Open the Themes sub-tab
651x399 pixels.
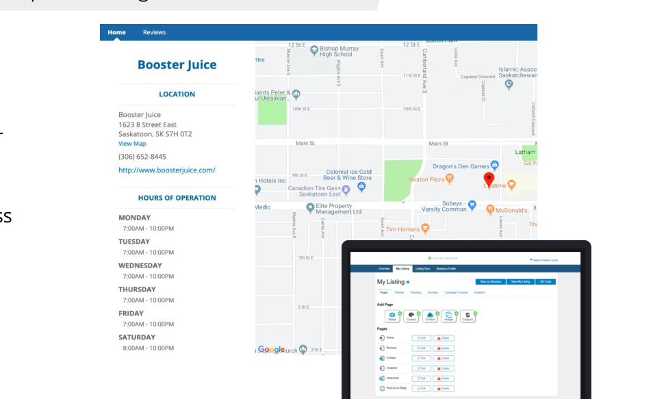tap(399, 292)
